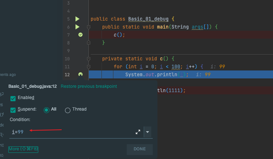Collapse the for loop on line 11
273x159 pixels.
[88, 66]
